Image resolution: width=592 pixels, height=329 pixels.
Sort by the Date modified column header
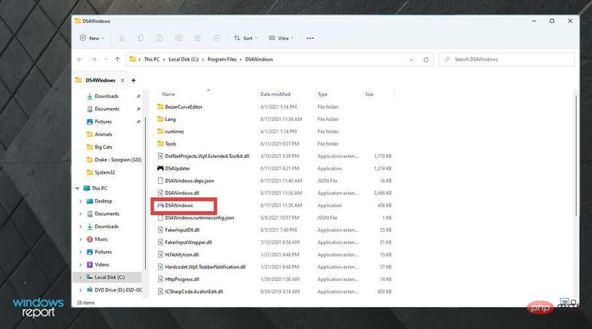pos(274,94)
